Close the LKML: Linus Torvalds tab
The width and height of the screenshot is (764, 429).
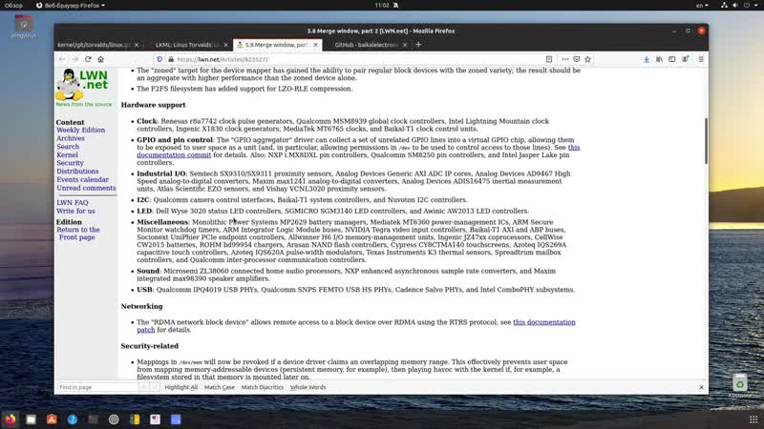point(226,45)
